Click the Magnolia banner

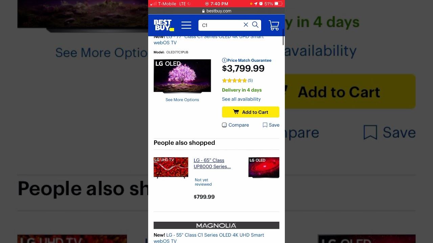click(x=216, y=225)
